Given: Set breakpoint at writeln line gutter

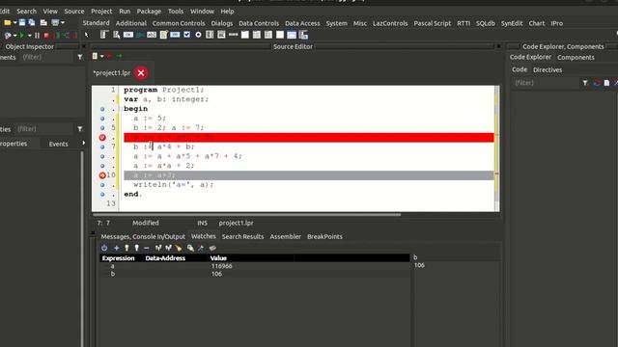Looking at the screenshot, I should pos(102,184).
